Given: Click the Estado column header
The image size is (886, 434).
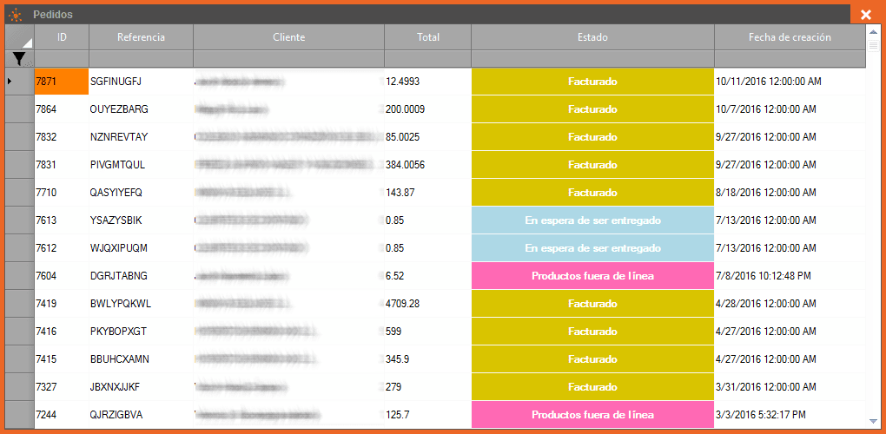Looking at the screenshot, I should point(592,37).
